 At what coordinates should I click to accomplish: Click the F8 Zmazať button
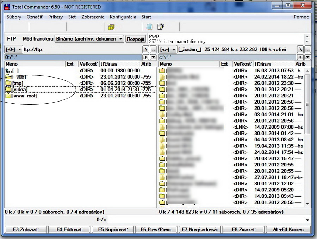pos(243,229)
